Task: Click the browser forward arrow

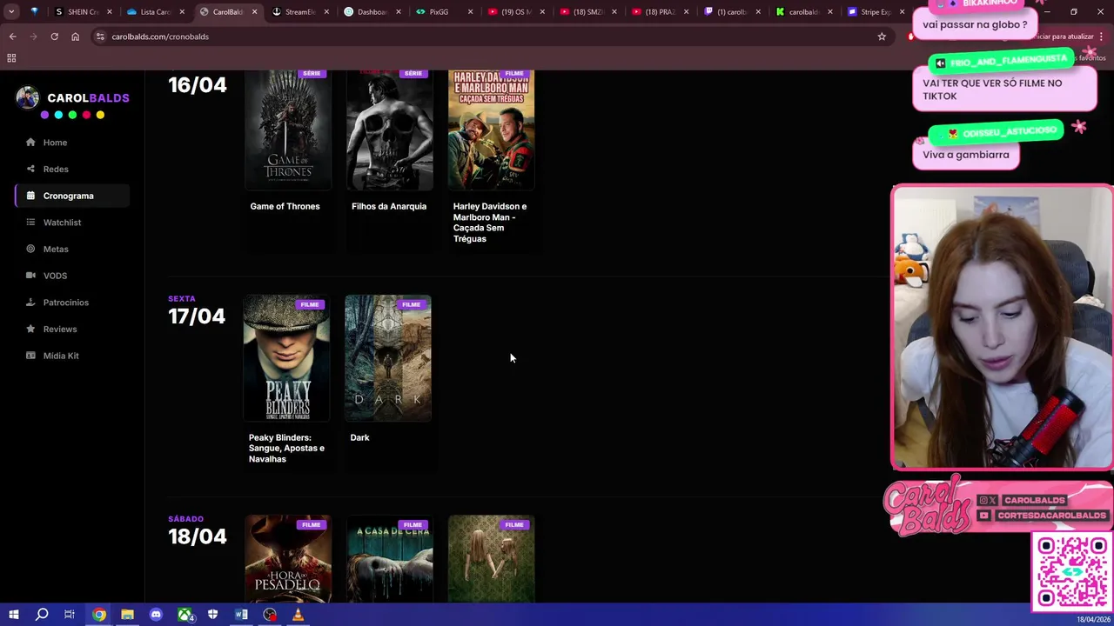Action: click(x=33, y=37)
